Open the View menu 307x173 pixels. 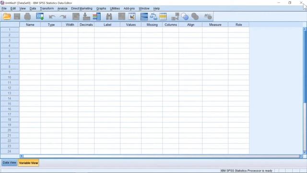(23, 9)
